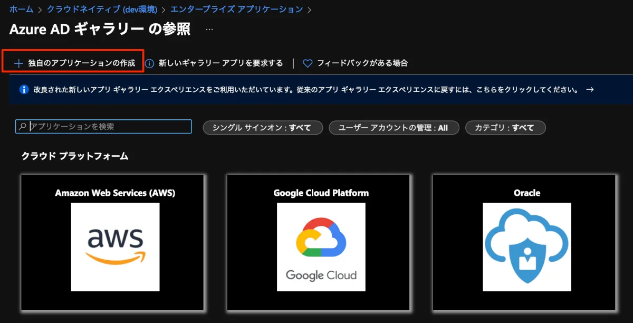Click the クラウド プラットフォーム heading
Image resolution: width=633 pixels, height=323 pixels.
pos(74,156)
